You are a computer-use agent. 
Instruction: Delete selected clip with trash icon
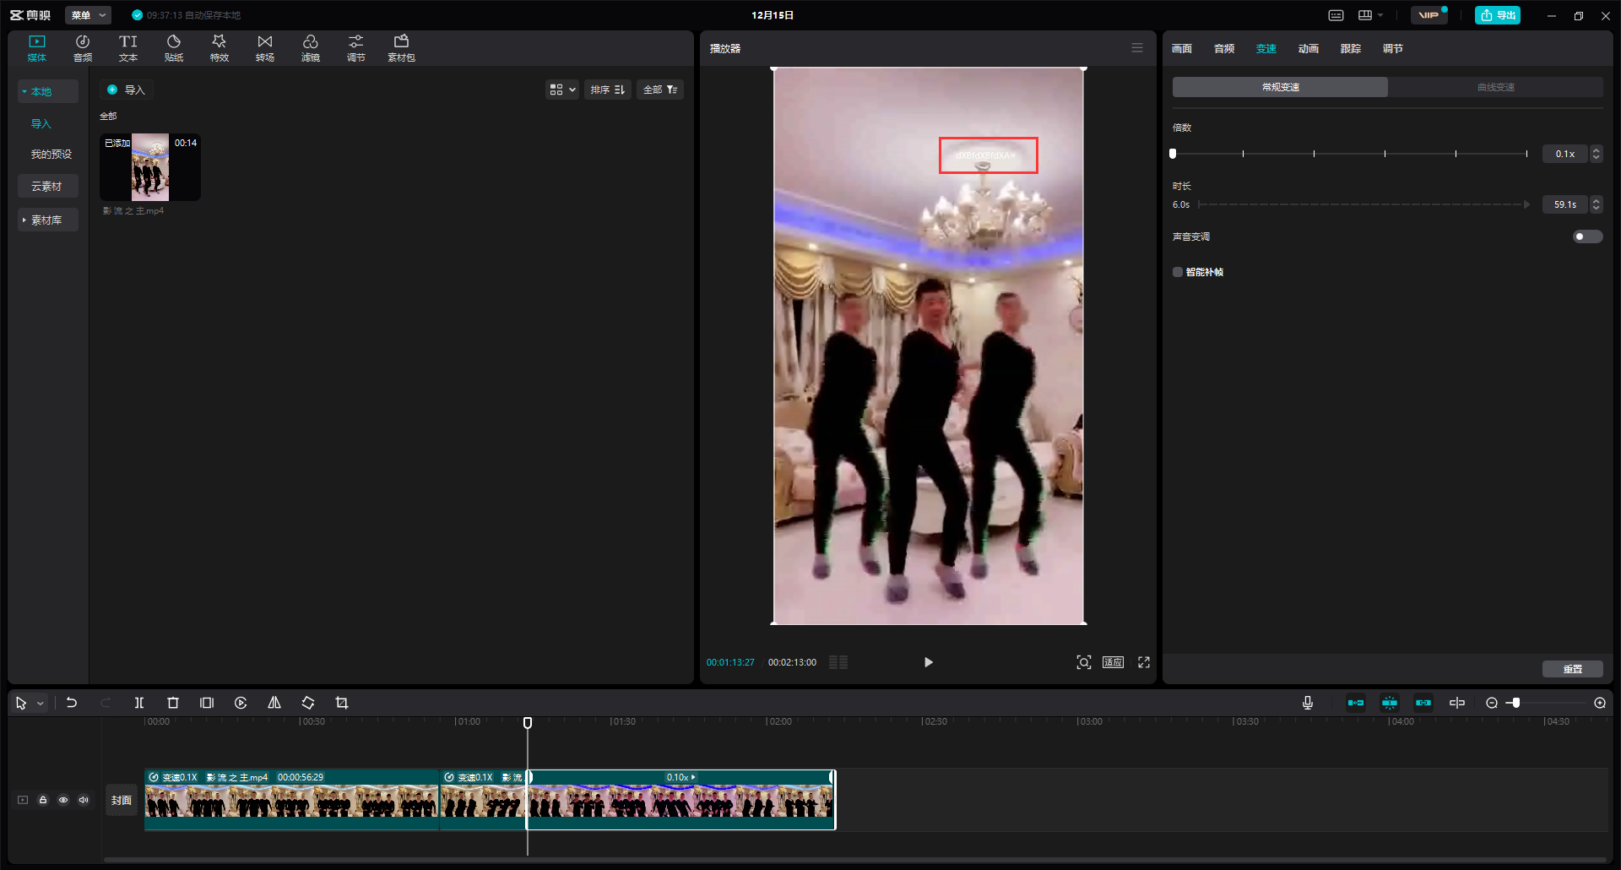[173, 703]
